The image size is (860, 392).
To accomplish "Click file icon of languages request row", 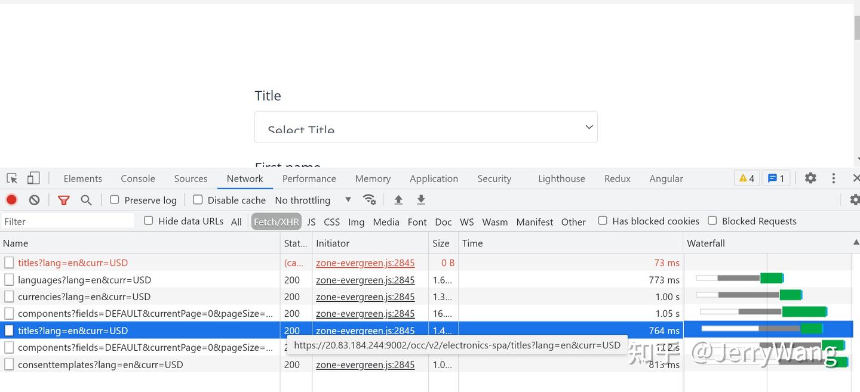I will pyautogui.click(x=9, y=279).
